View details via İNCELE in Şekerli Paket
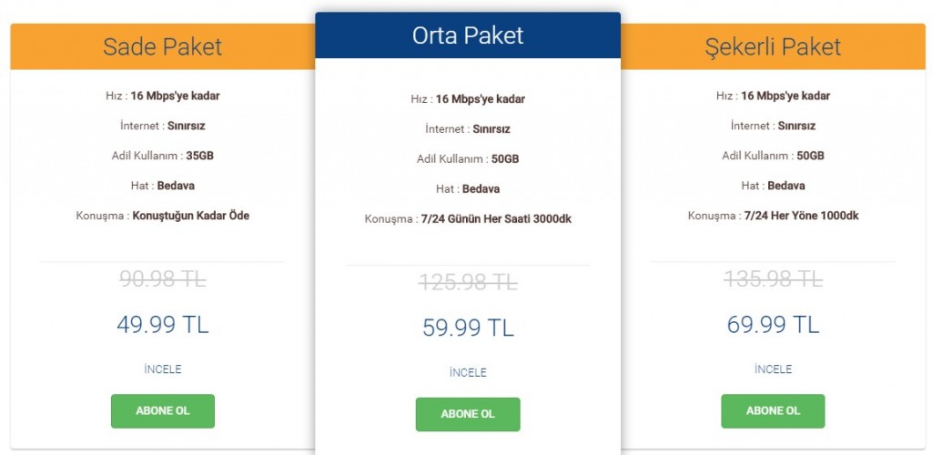 (x=773, y=369)
